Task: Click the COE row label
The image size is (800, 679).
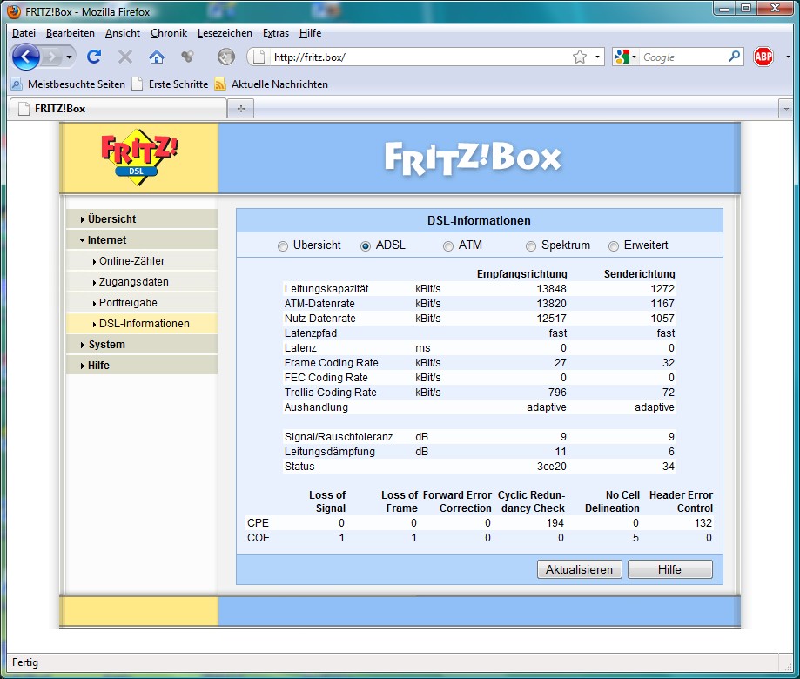Action: click(x=259, y=538)
